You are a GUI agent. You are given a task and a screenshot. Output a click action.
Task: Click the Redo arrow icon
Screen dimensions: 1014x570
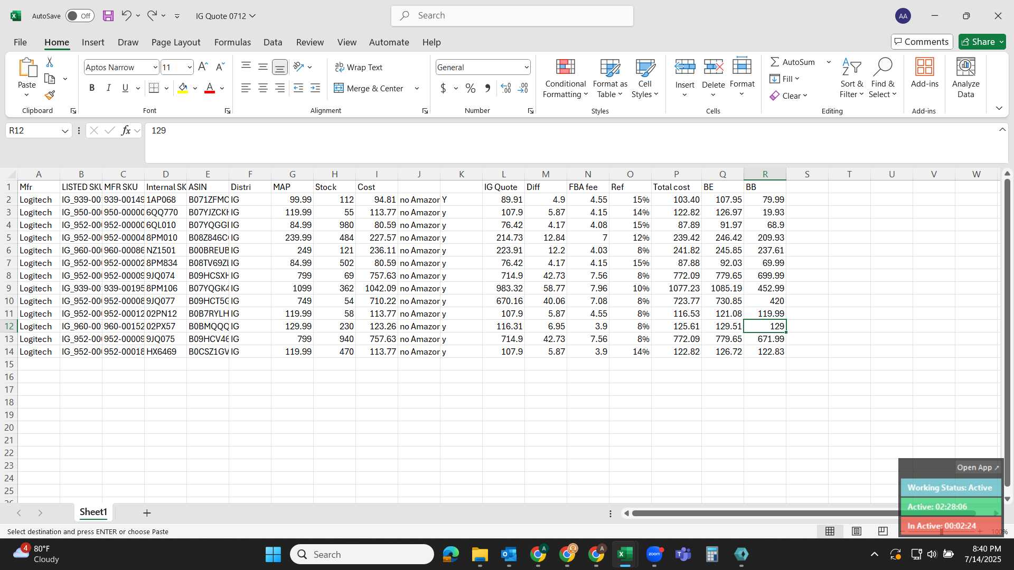[x=152, y=16]
